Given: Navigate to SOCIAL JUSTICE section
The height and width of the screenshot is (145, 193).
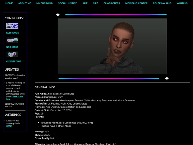Looking at the screenshot, I should (x=68, y=3).
